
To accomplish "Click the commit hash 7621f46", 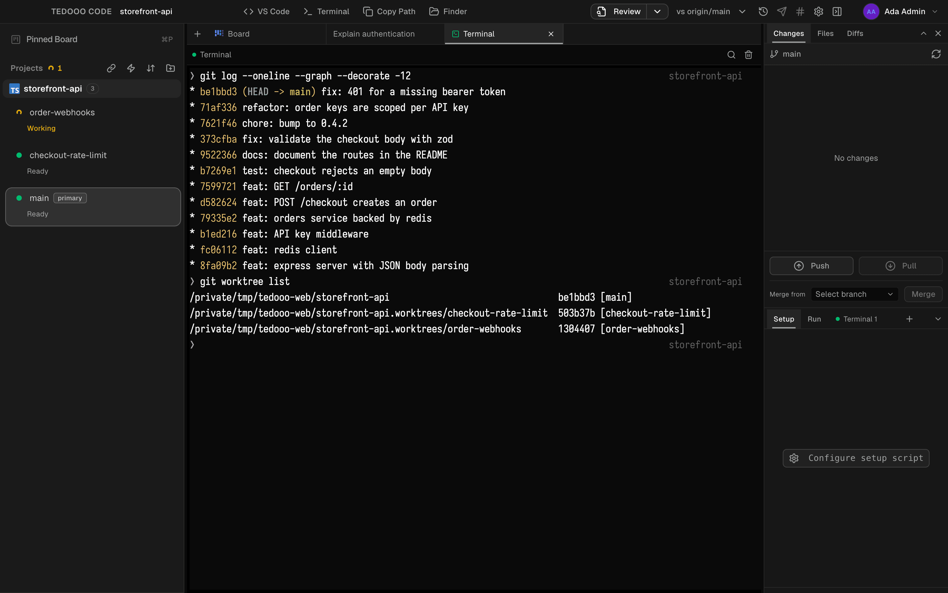I will click(x=218, y=124).
